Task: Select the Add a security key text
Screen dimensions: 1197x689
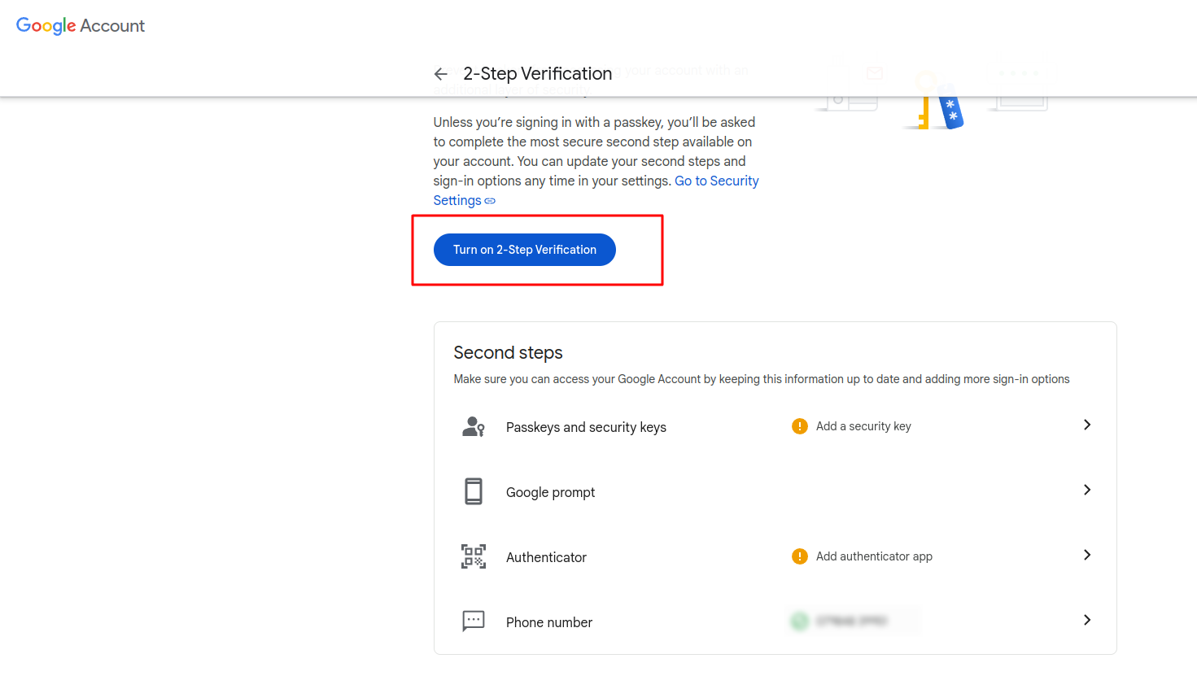Action: pyautogui.click(x=863, y=426)
